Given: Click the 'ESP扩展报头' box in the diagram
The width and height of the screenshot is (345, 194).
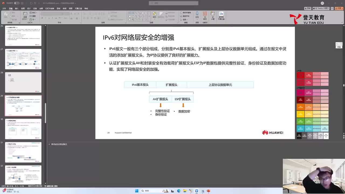Looking at the screenshot, I should point(182,99).
